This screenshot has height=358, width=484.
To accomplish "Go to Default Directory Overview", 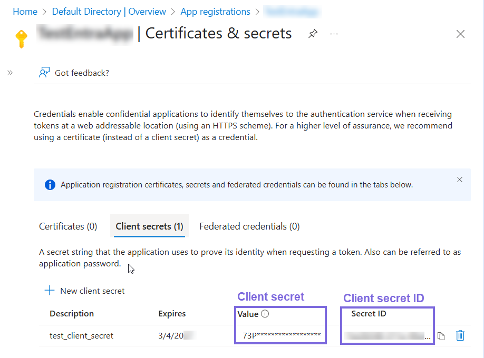I will 109,11.
